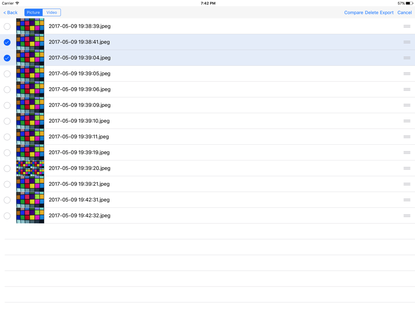The width and height of the screenshot is (415, 311).
Task: Tap the reorder handle for 19:39:21.jpeg
Action: (407, 184)
